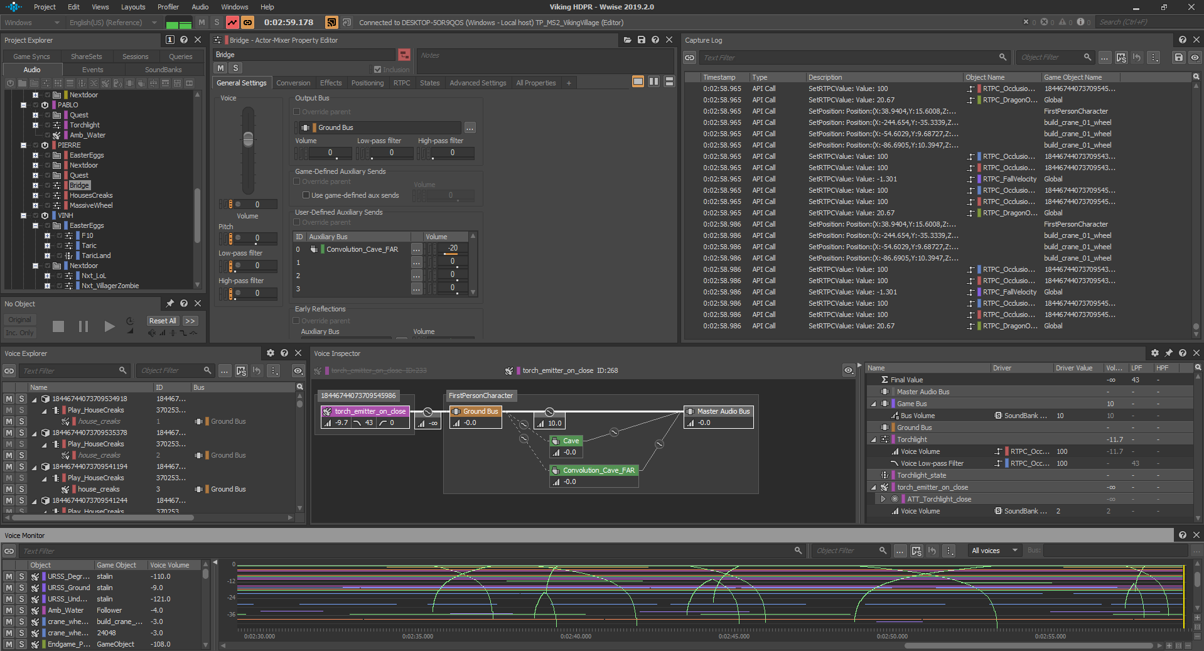
Task: Mute the Bridge object with the M toggle
Action: [220, 67]
